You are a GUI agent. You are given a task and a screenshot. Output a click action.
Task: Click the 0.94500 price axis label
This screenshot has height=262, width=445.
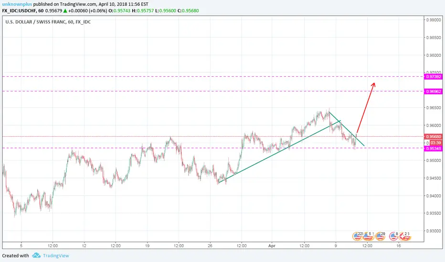pyautogui.click(x=434, y=178)
